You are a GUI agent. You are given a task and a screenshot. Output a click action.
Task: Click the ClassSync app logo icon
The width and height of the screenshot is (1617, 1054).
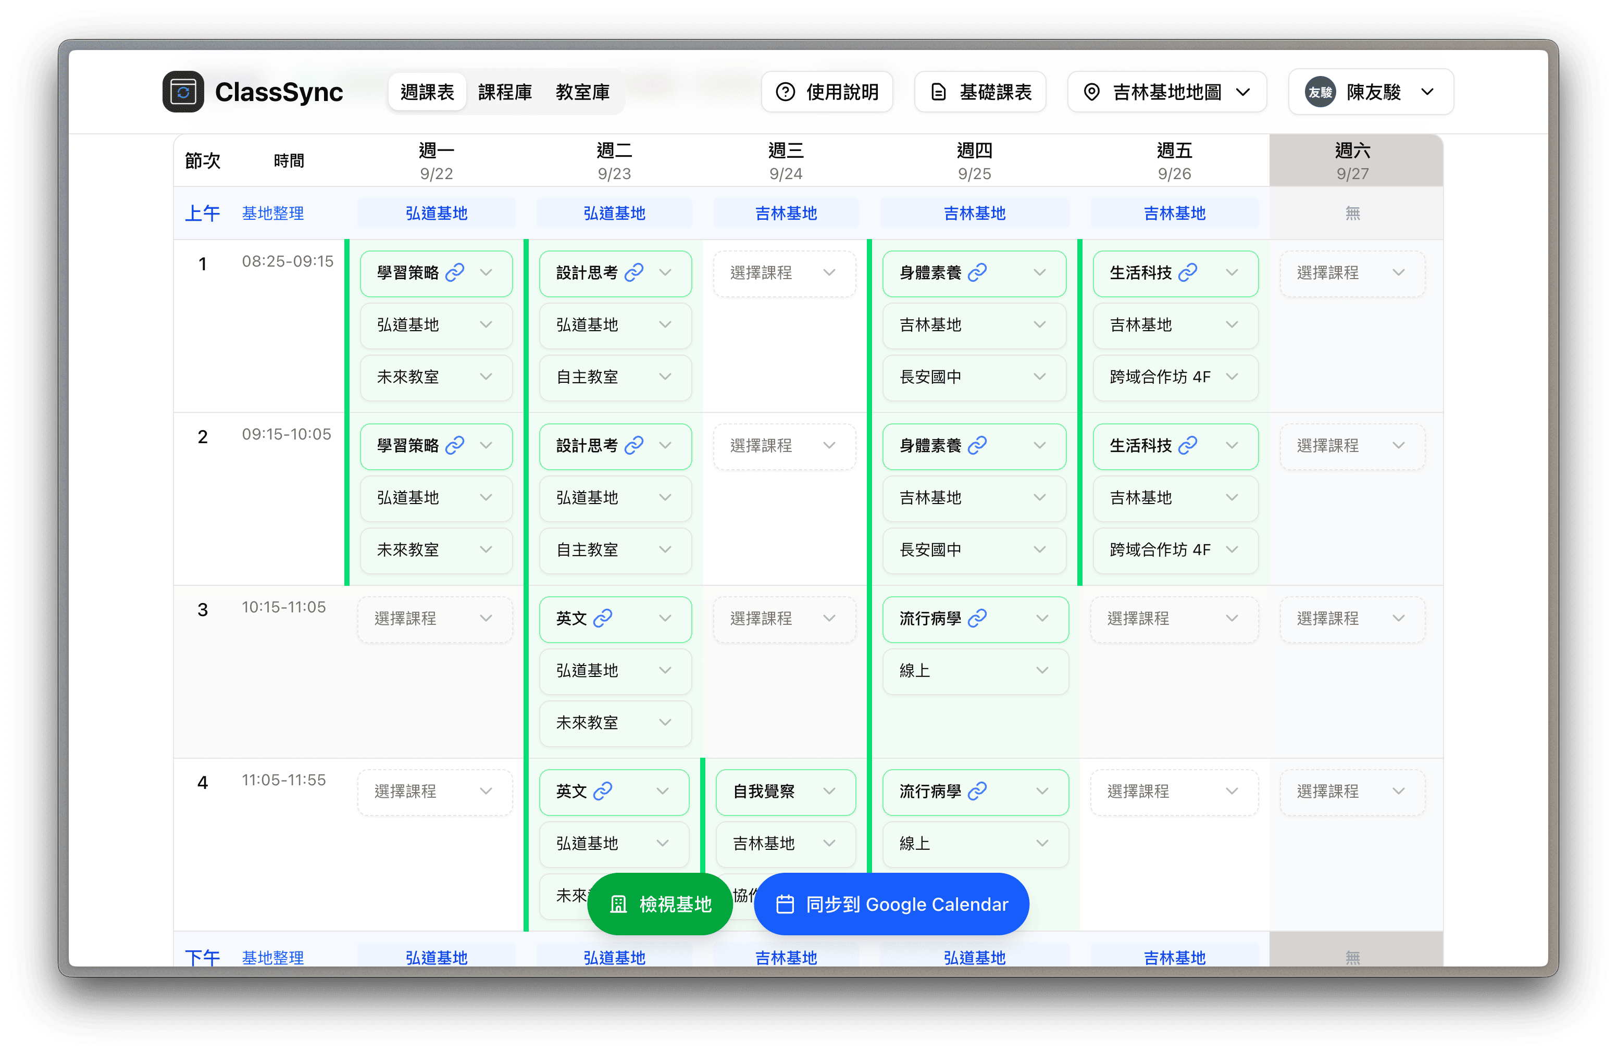pos(183,92)
